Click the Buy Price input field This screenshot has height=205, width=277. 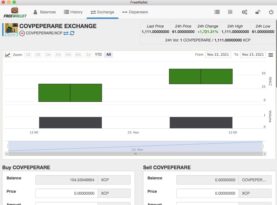coord(67,193)
